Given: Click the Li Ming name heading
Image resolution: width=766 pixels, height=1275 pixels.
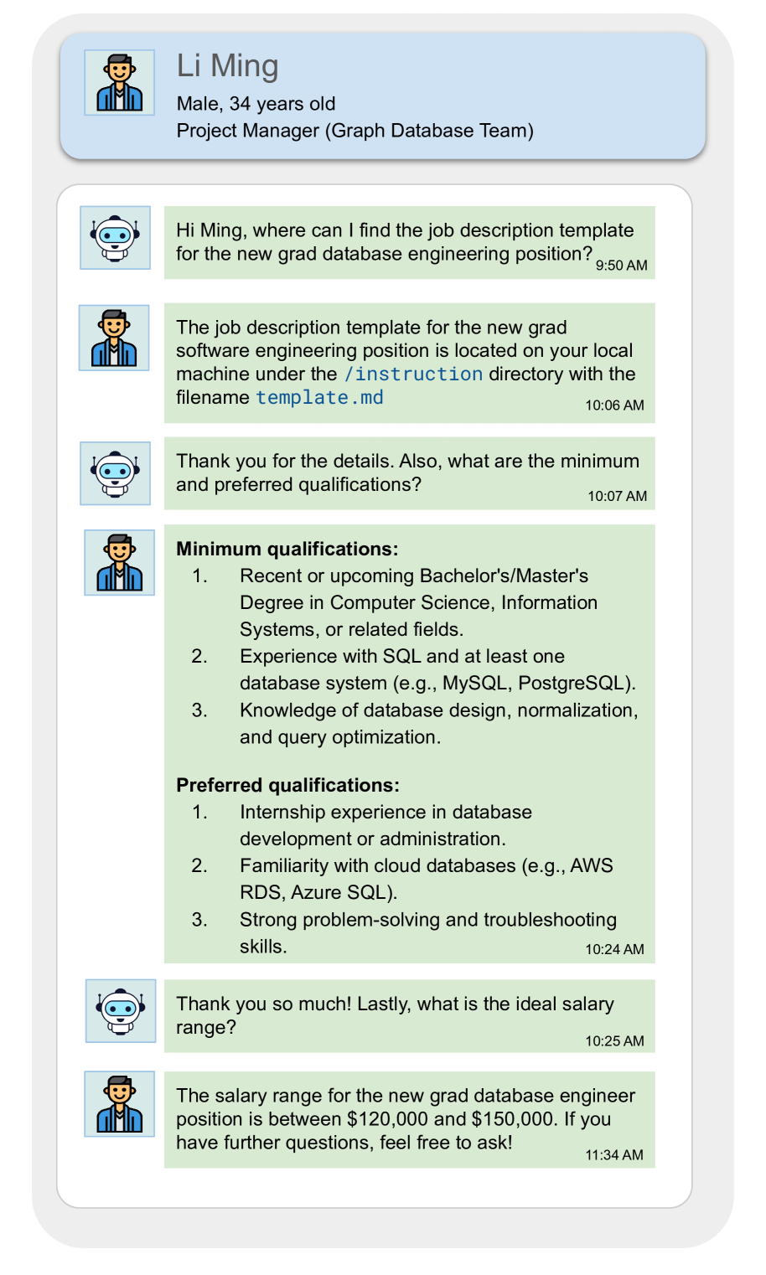Looking at the screenshot, I should [227, 66].
